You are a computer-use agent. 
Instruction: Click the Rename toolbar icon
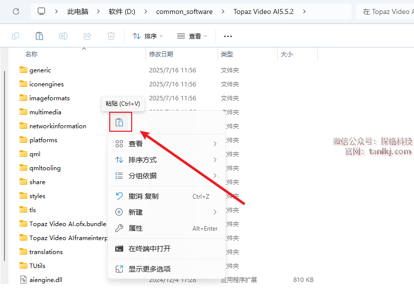coord(63,36)
